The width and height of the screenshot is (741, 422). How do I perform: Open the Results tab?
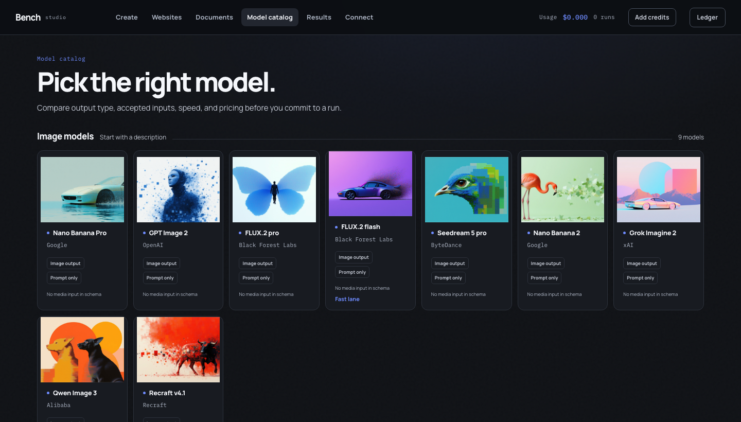click(x=319, y=17)
